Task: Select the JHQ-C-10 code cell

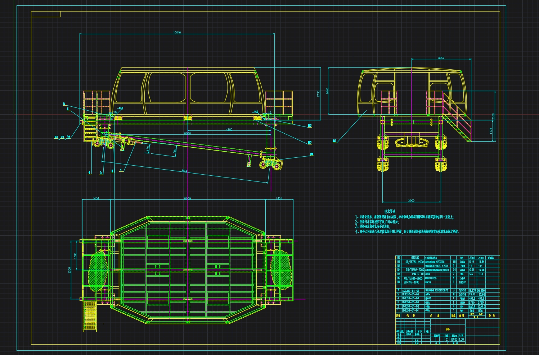Action: 418,274
